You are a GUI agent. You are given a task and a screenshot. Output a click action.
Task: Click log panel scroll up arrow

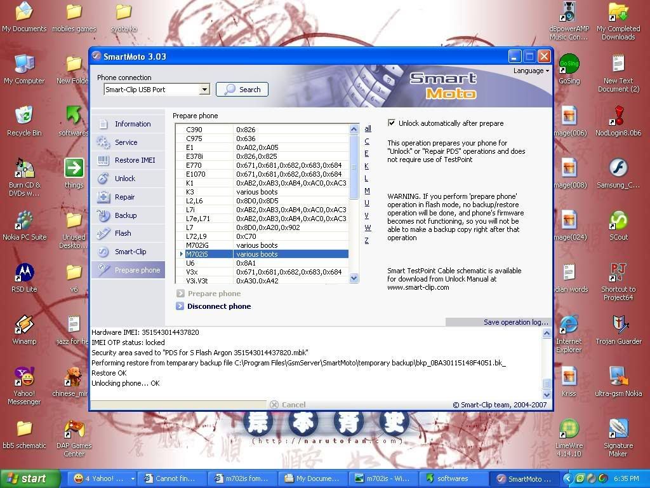coord(547,333)
